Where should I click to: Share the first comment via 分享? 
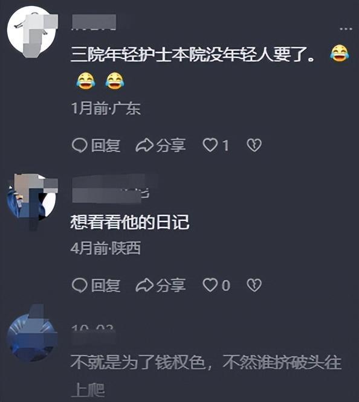[x=161, y=145]
